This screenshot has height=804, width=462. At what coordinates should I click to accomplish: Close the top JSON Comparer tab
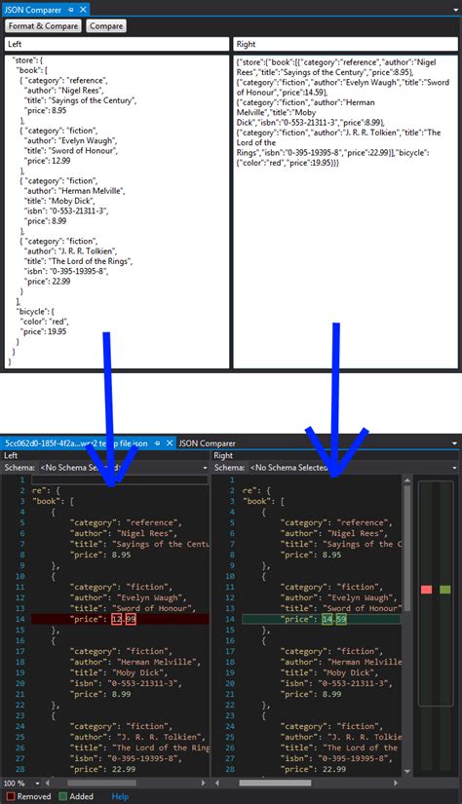[83, 10]
